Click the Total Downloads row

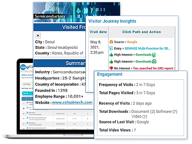click(x=138, y=114)
